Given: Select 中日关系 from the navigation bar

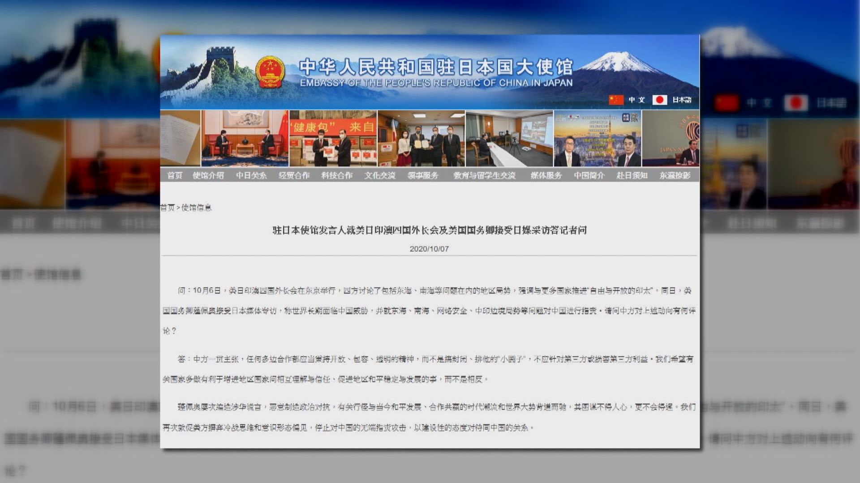Looking at the screenshot, I should tap(252, 176).
